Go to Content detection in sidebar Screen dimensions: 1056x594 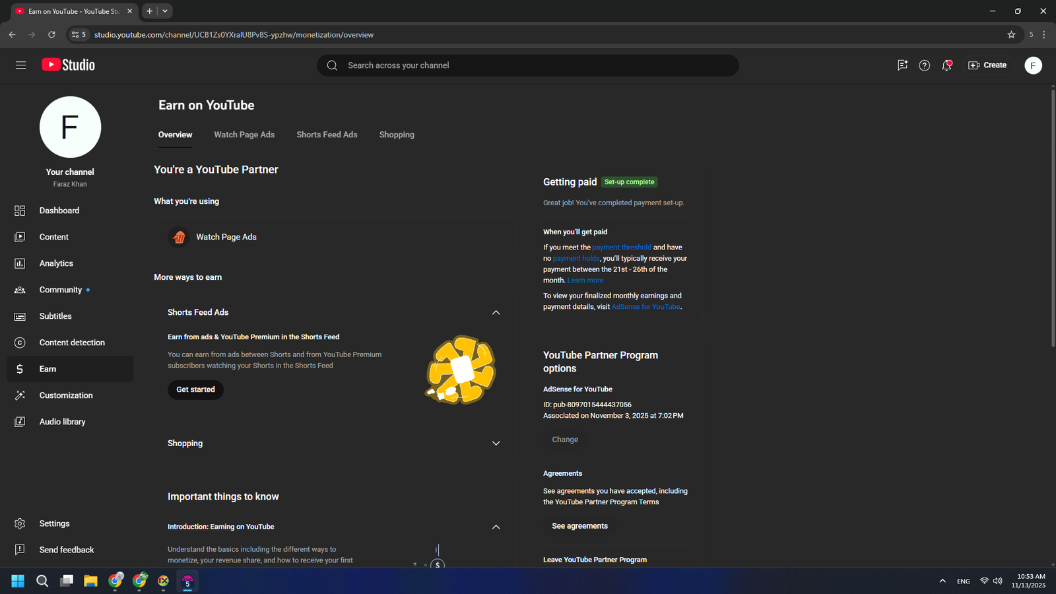pos(72,343)
